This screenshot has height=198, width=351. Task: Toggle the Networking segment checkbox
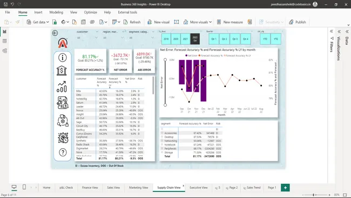pos(162,141)
